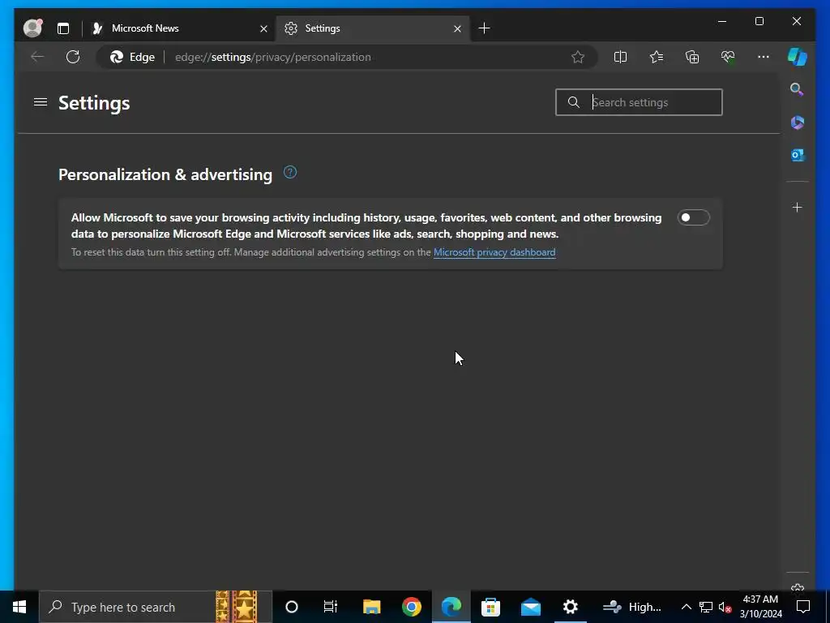Launch Google Chrome from taskbar

click(x=411, y=607)
